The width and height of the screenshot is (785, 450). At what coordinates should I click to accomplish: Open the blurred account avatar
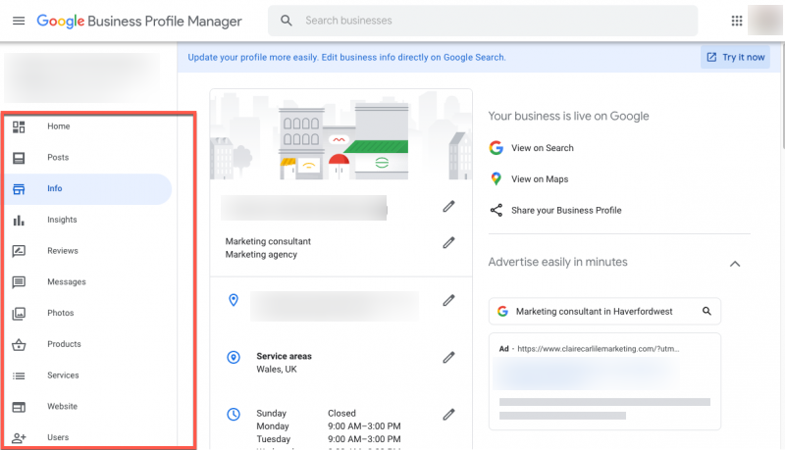tap(764, 21)
